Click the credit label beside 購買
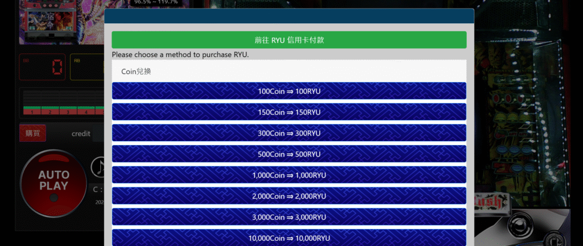 click(81, 134)
